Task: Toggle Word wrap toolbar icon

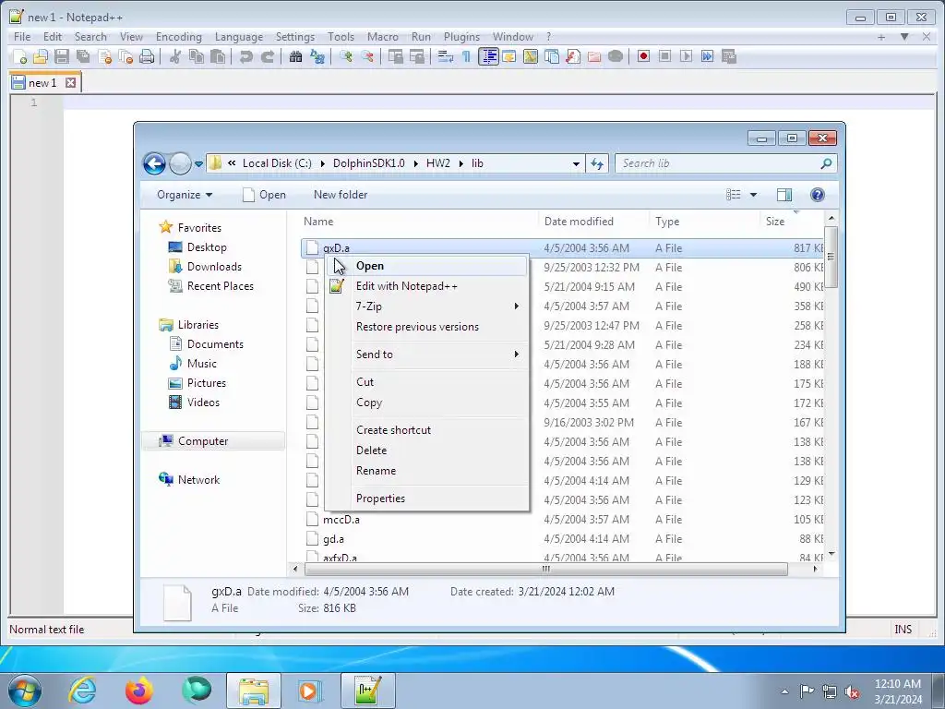Action: (446, 56)
